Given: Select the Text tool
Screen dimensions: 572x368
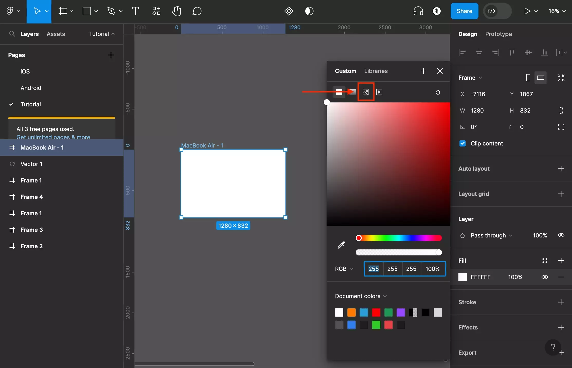Looking at the screenshot, I should 135,11.
